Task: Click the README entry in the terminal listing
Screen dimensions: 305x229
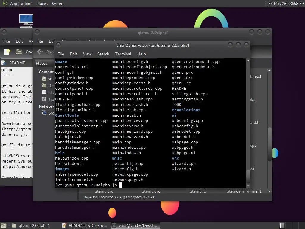Action: [x=179, y=88]
